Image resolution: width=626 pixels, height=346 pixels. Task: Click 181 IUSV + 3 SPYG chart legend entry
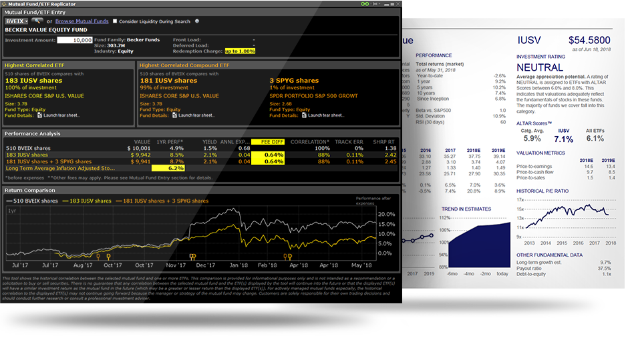[162, 201]
